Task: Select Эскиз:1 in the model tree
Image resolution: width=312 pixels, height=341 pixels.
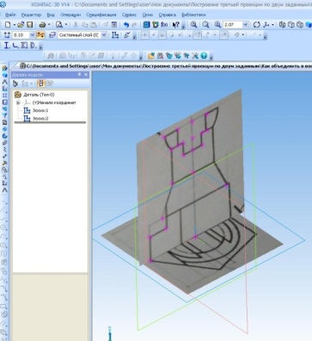Action: point(40,110)
